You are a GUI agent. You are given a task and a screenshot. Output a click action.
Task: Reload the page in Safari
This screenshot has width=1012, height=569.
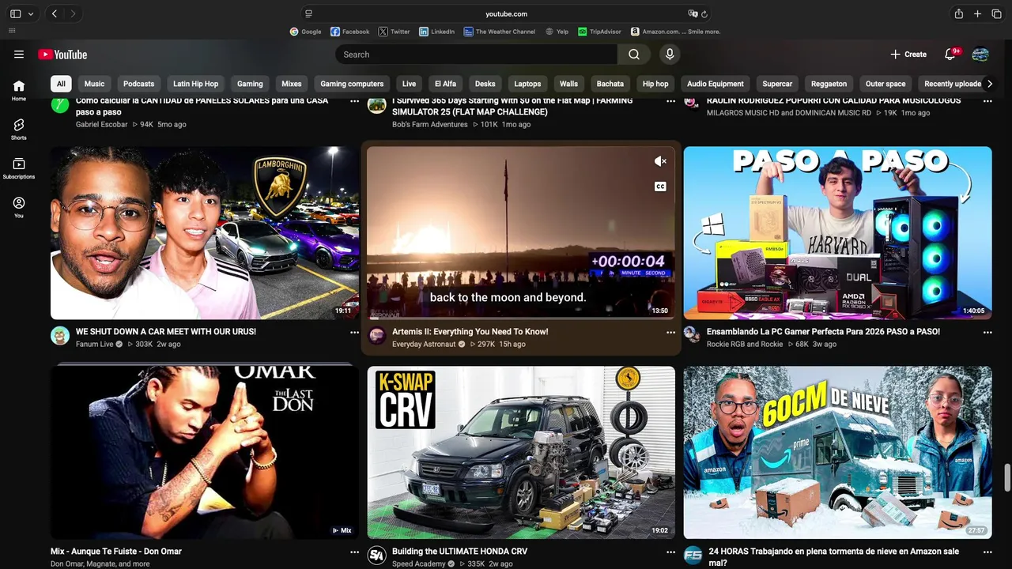coord(704,13)
